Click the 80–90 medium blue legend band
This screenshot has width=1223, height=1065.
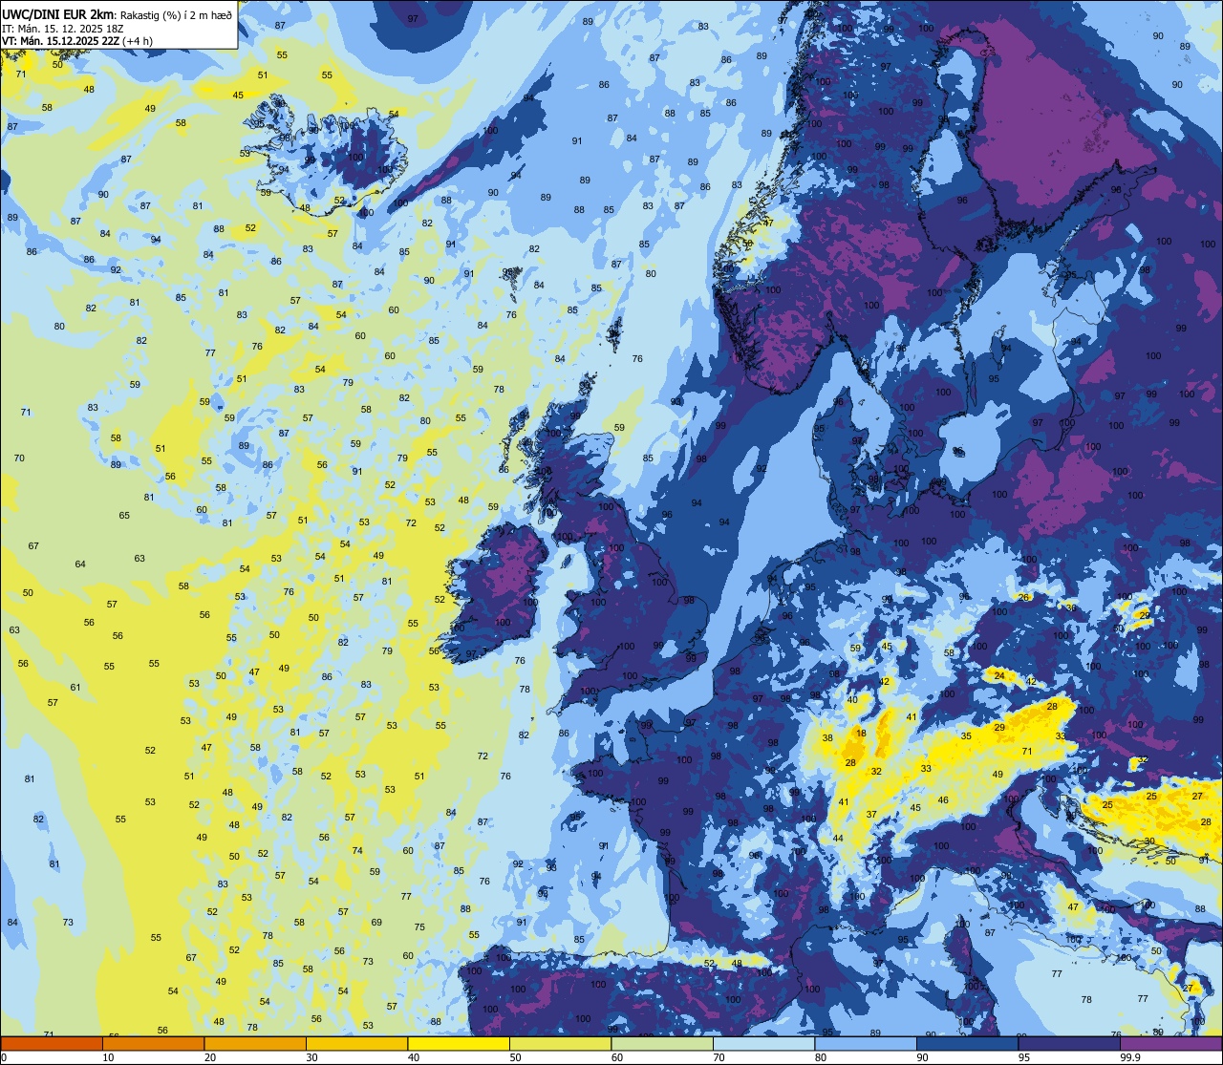coord(866,1044)
